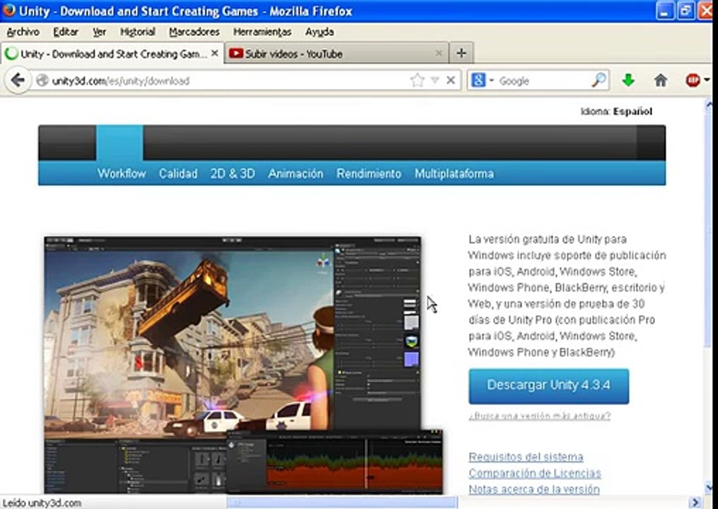Open the Historial menu
Viewport: 718px width, 509px height.
coord(138,32)
